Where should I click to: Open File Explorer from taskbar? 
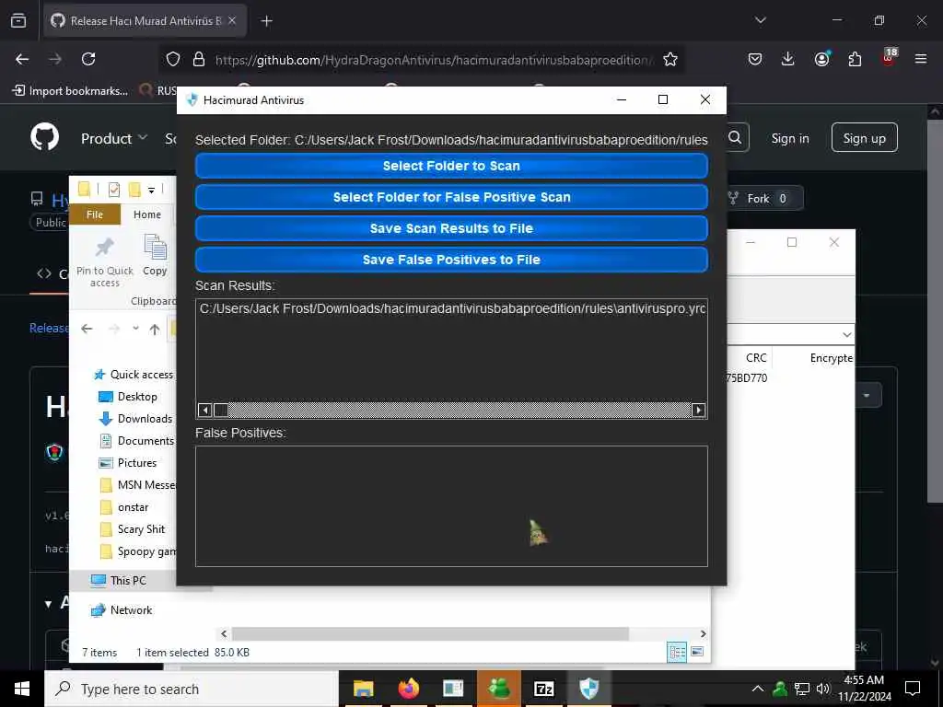pos(363,689)
